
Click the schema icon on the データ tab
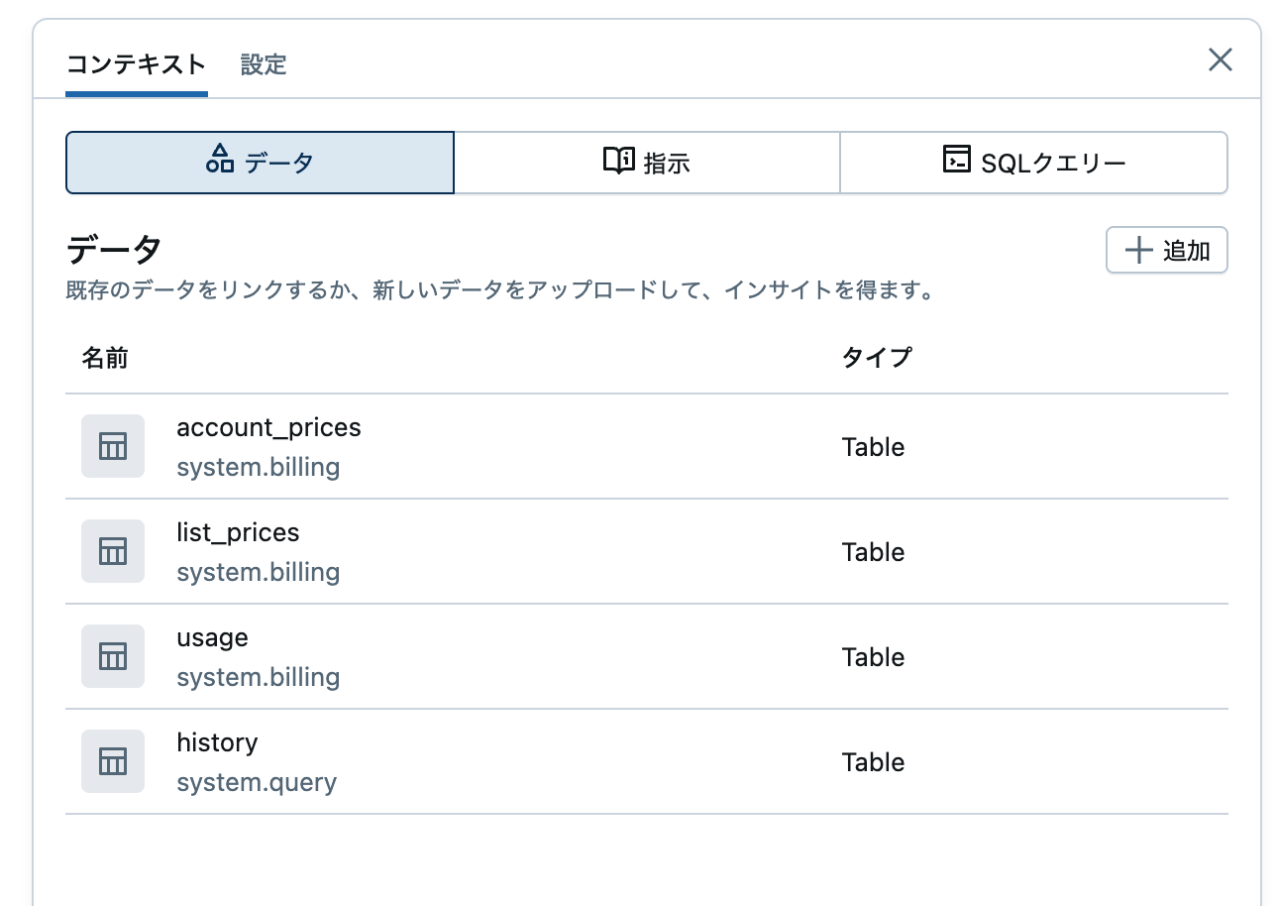[220, 162]
